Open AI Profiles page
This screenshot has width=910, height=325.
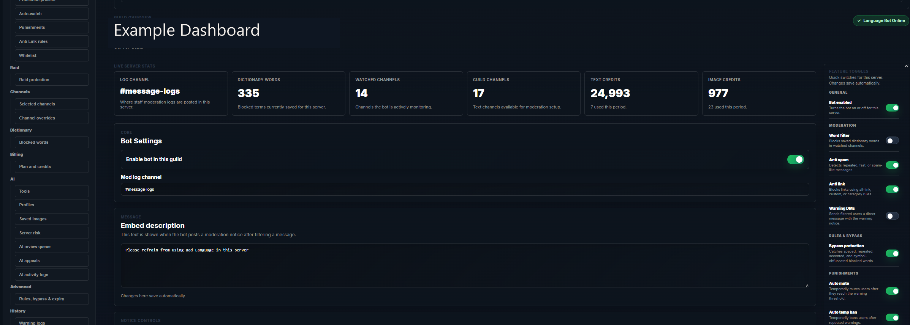click(52, 205)
